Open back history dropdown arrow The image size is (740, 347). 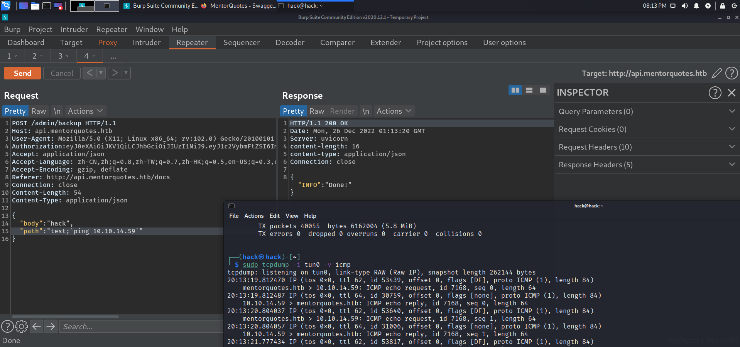(x=101, y=73)
